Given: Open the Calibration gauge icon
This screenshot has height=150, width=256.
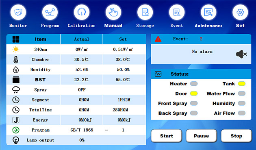Looking at the screenshot, I should 81,12.
